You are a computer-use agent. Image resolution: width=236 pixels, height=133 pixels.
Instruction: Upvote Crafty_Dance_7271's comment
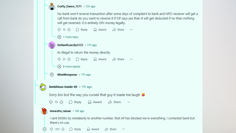click(x=59, y=30)
